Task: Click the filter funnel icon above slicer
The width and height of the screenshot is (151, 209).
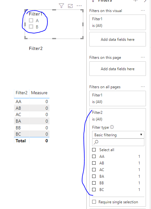Action: pos(61,6)
